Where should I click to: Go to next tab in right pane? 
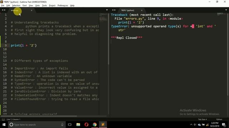[x=115, y=10]
